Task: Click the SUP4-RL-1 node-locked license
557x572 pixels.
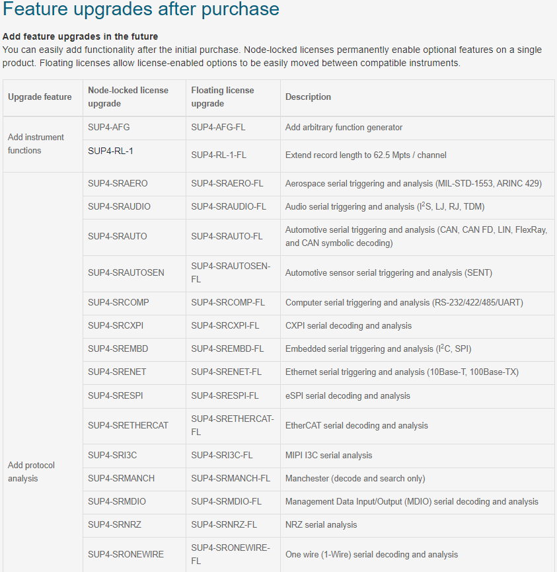Action: click(110, 151)
